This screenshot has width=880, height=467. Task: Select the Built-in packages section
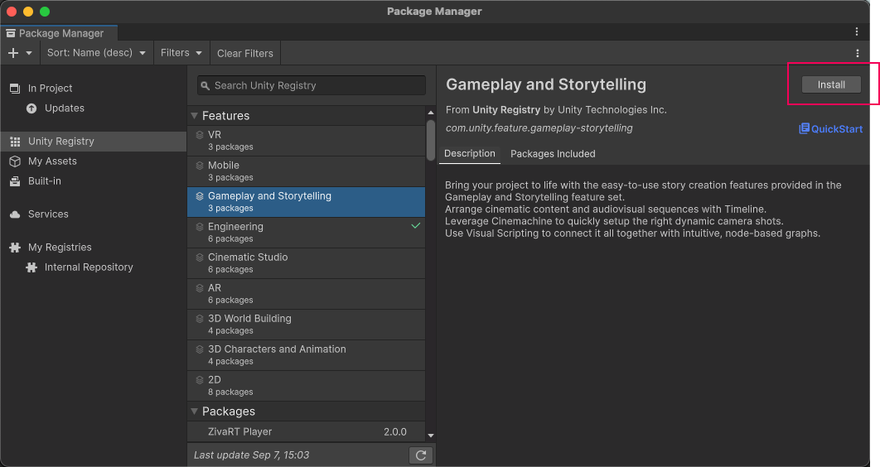[x=44, y=181]
